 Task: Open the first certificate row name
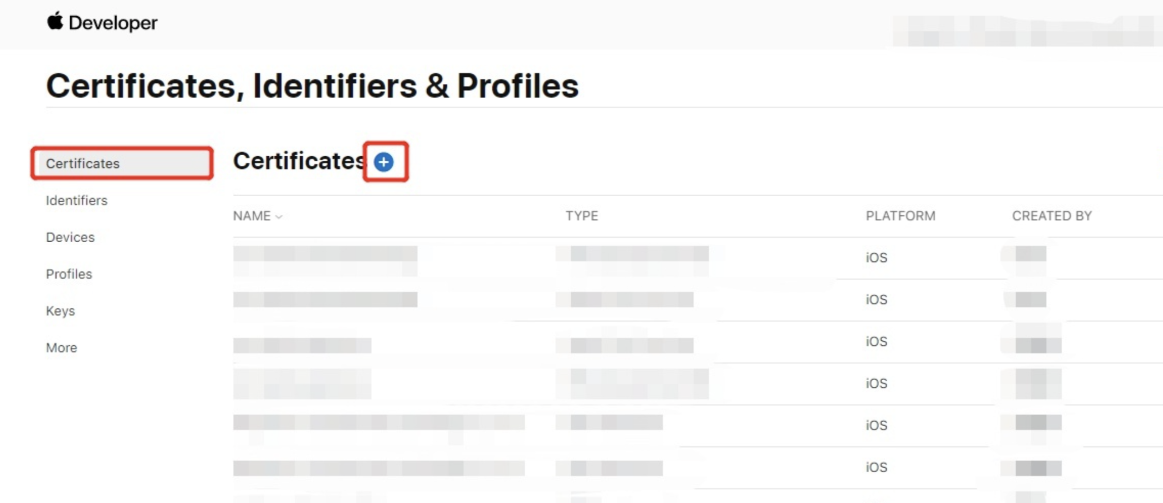pyautogui.click(x=325, y=261)
